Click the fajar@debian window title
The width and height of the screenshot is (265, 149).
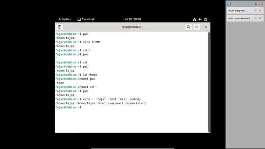(x=132, y=27)
